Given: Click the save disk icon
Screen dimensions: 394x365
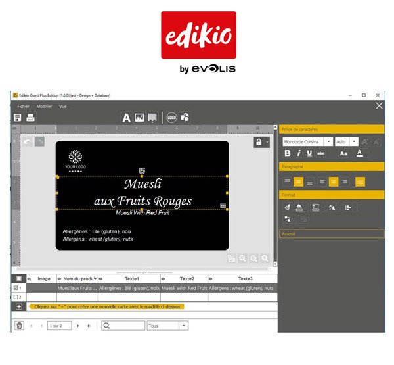Looking at the screenshot, I should [18, 118].
